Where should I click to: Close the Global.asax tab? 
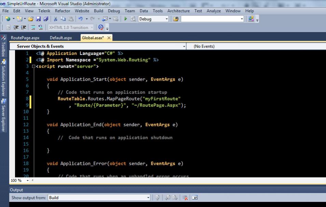tap(109, 38)
